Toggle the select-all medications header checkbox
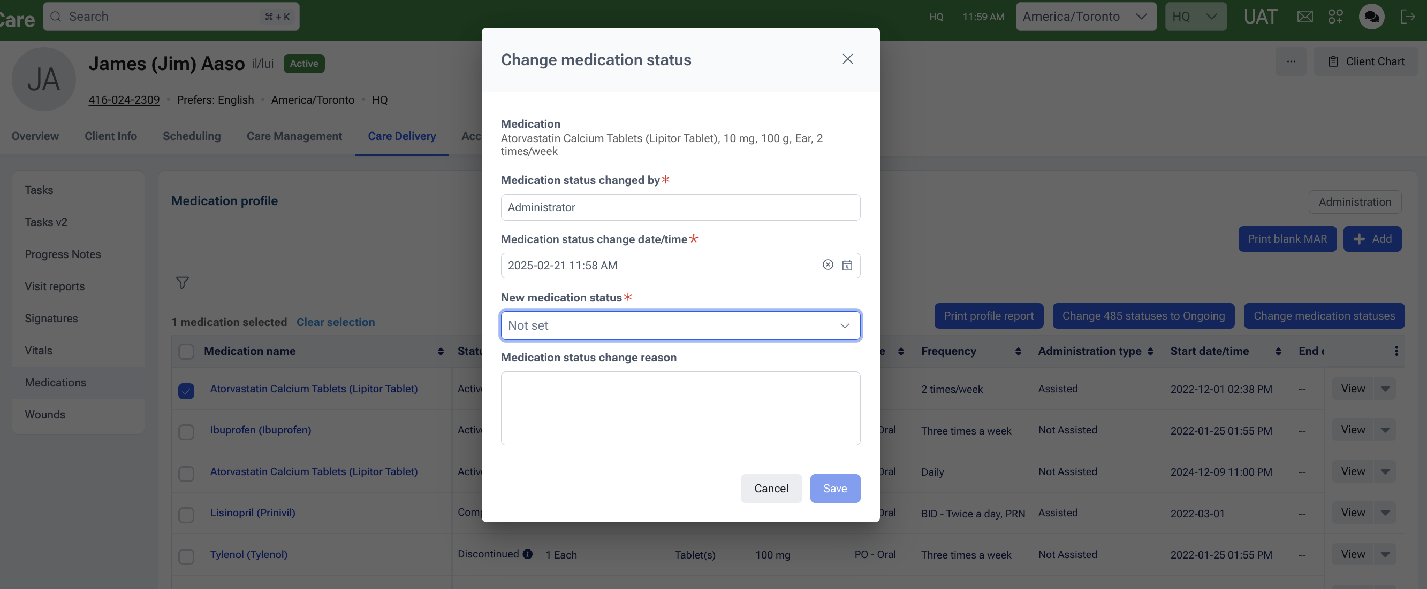Viewport: 1427px width, 589px height. [x=186, y=351]
